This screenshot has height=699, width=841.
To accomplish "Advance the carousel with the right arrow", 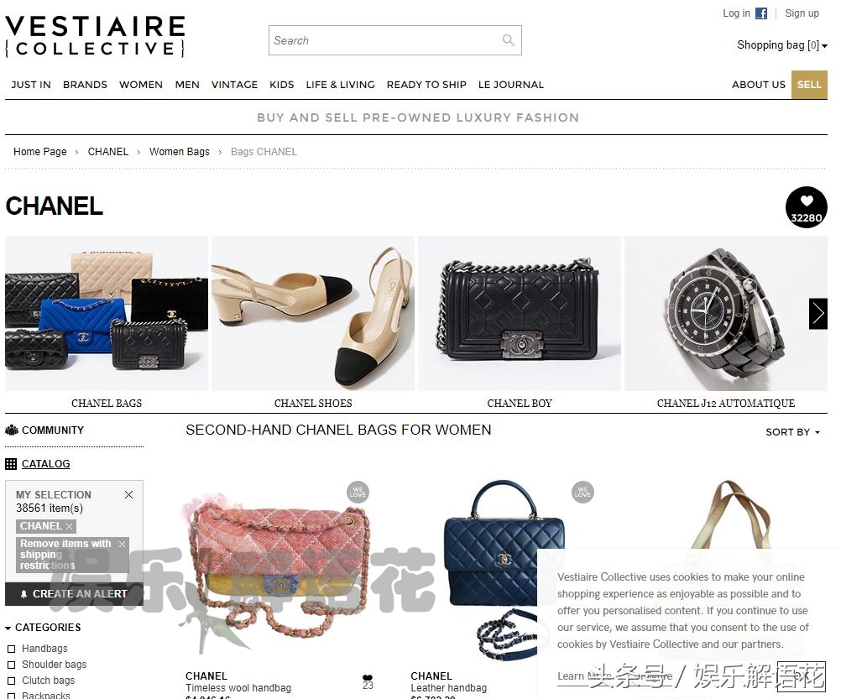I will (818, 314).
